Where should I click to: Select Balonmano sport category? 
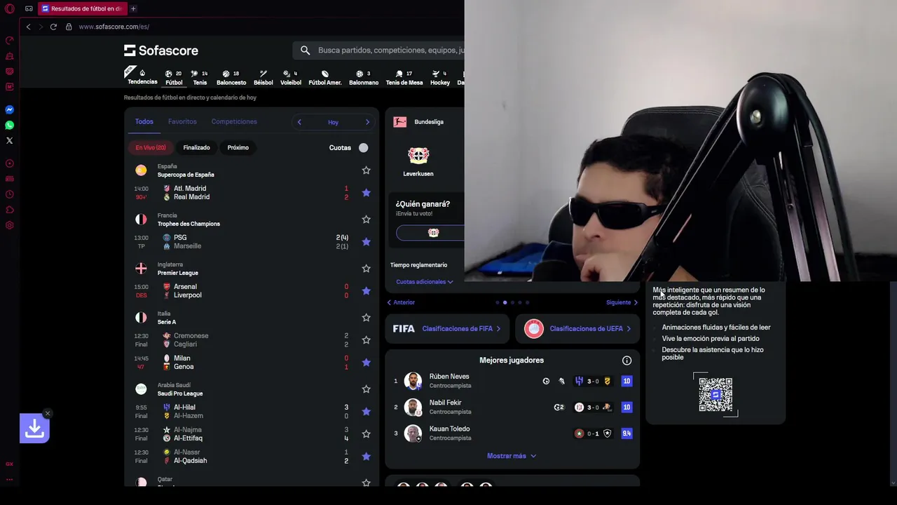(364, 78)
